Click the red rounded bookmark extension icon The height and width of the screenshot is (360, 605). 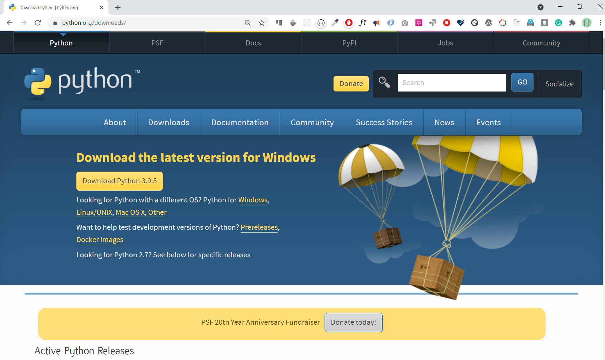[447, 23]
